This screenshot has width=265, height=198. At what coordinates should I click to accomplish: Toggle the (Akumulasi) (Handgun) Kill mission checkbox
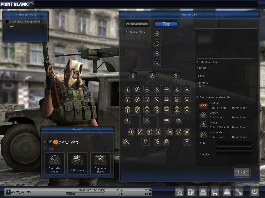[x=7, y=22]
